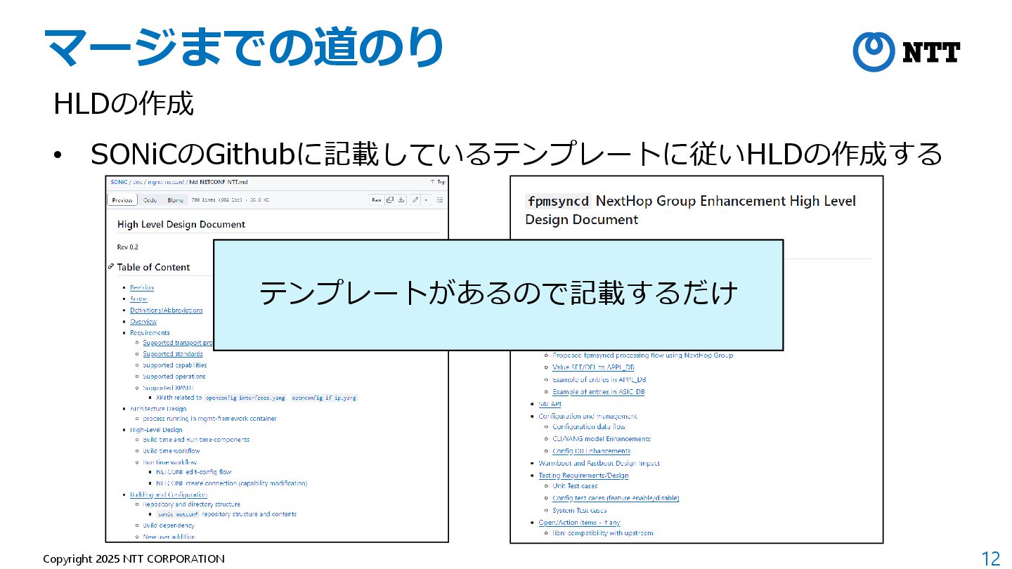Image resolution: width=1012 pixels, height=569 pixels.
Task: Follow the Scope link
Action: pos(138,299)
